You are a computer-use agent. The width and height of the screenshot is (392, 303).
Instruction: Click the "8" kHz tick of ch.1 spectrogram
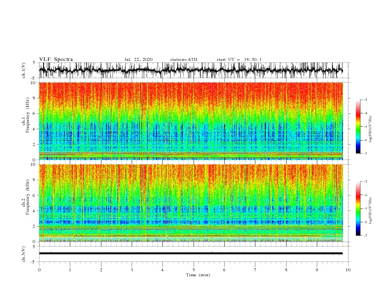34,98
